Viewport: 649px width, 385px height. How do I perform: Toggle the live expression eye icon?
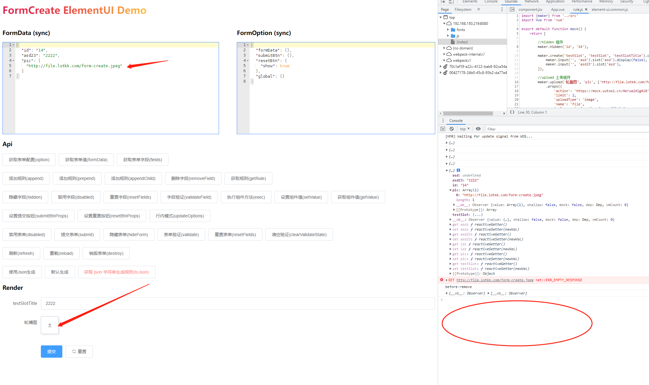click(478, 129)
